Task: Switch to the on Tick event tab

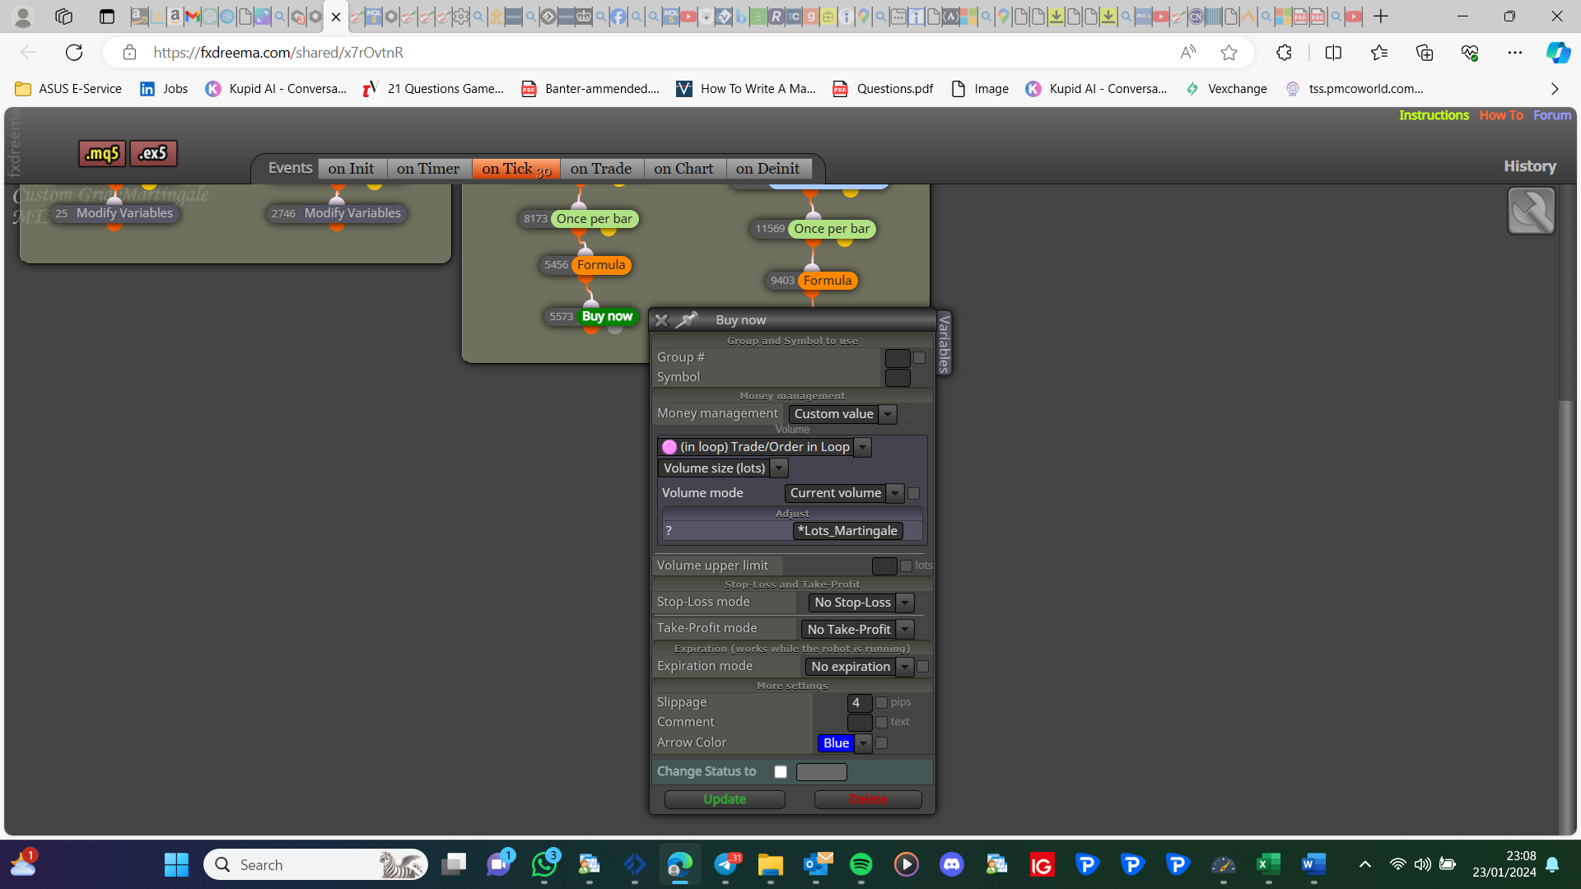Action: click(516, 169)
